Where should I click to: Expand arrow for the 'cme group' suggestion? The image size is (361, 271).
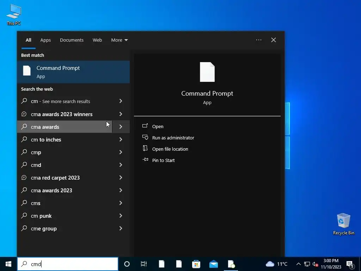click(x=121, y=228)
